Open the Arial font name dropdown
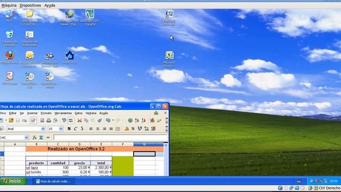This screenshot has width=341, height=192. [x=43, y=129]
